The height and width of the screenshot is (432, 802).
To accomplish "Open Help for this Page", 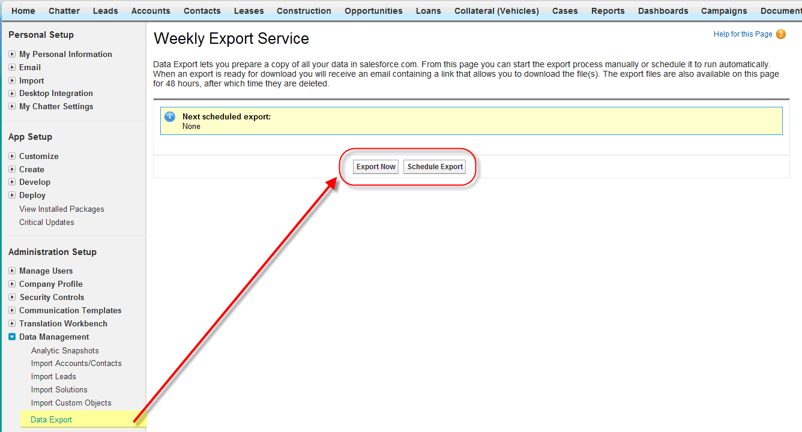I will [743, 34].
